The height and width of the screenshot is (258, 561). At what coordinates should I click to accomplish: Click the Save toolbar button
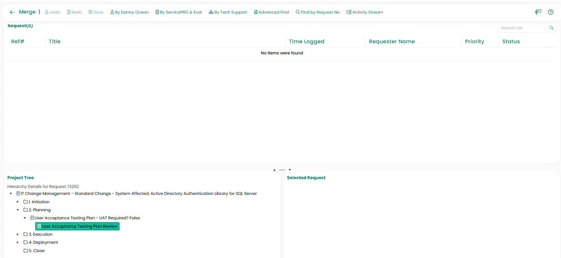pyautogui.click(x=96, y=12)
